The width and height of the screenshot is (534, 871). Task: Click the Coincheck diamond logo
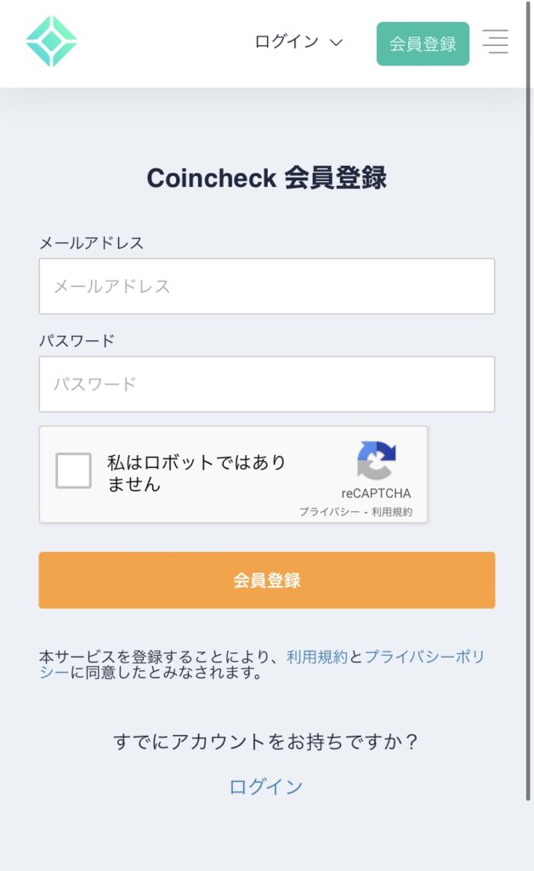(51, 41)
